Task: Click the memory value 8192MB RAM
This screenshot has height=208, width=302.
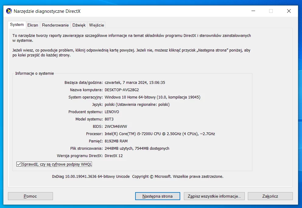Action: coord(116,141)
